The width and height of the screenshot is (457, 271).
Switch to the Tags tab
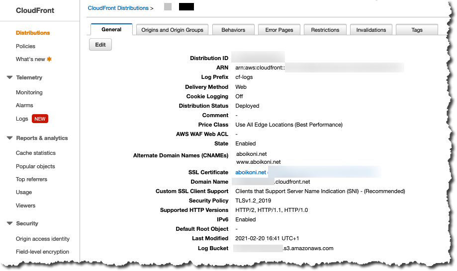[417, 30]
